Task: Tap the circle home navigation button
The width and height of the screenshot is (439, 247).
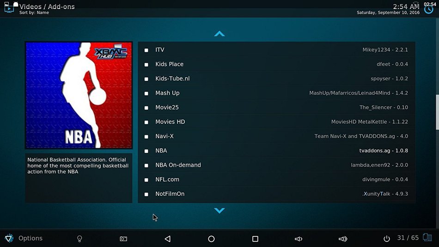Action: 211,239
